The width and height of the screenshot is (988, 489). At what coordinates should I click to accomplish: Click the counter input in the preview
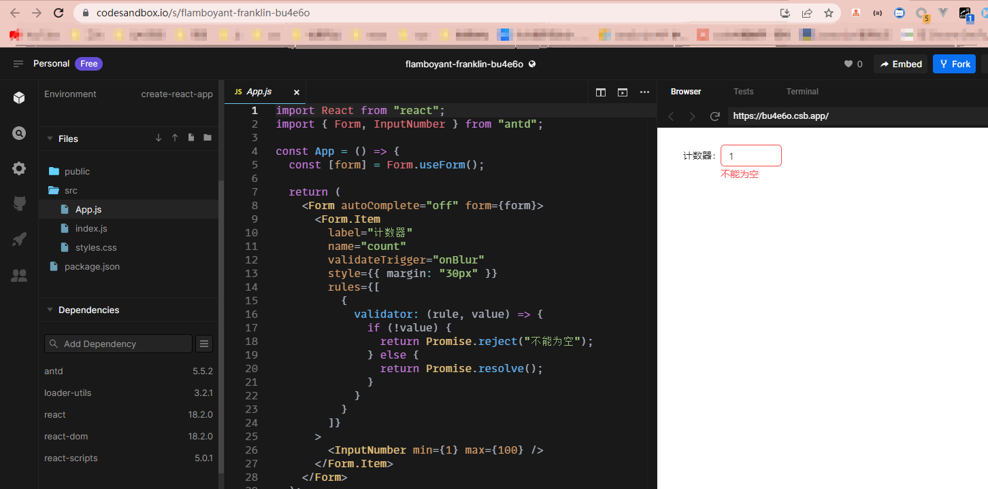[751, 155]
